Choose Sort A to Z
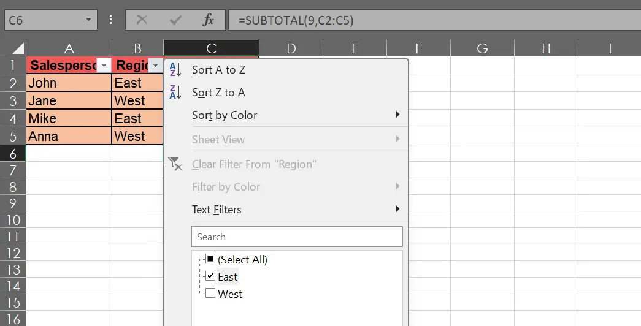Image resolution: width=641 pixels, height=326 pixels. click(286, 70)
